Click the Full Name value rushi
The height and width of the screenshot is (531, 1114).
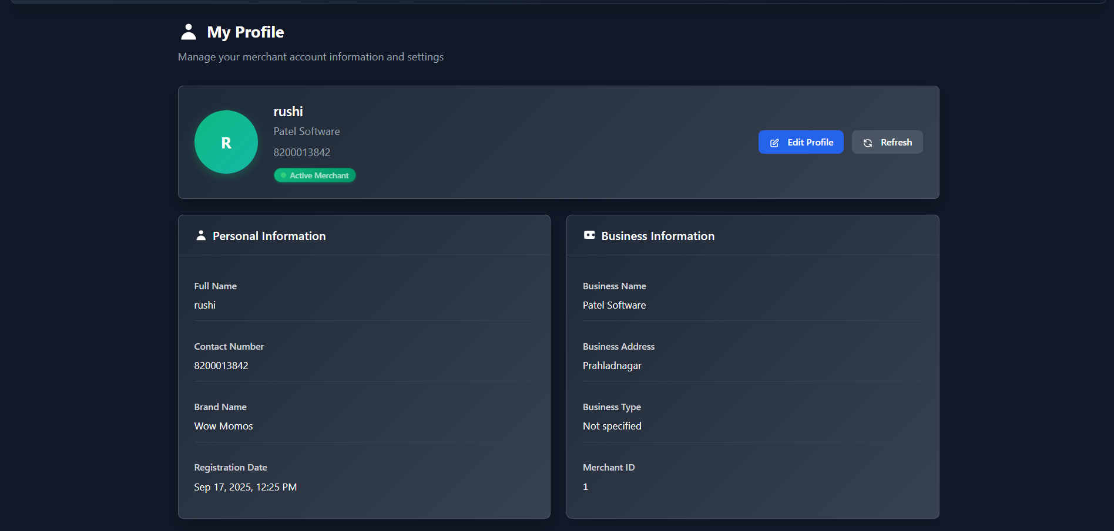coord(204,305)
